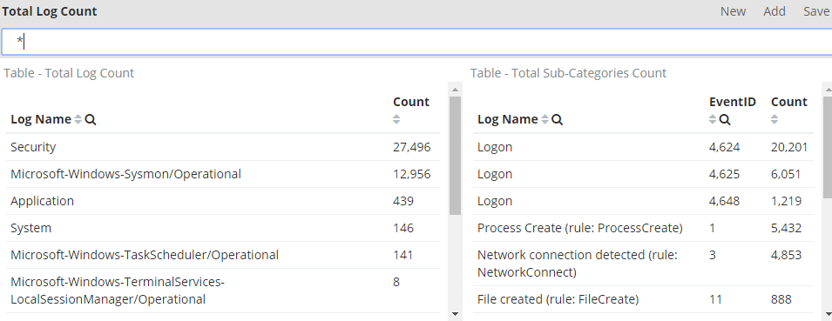Sort Sub-Categories table by Log Name arrows
Image resolution: width=832 pixels, height=321 pixels.
click(x=545, y=120)
